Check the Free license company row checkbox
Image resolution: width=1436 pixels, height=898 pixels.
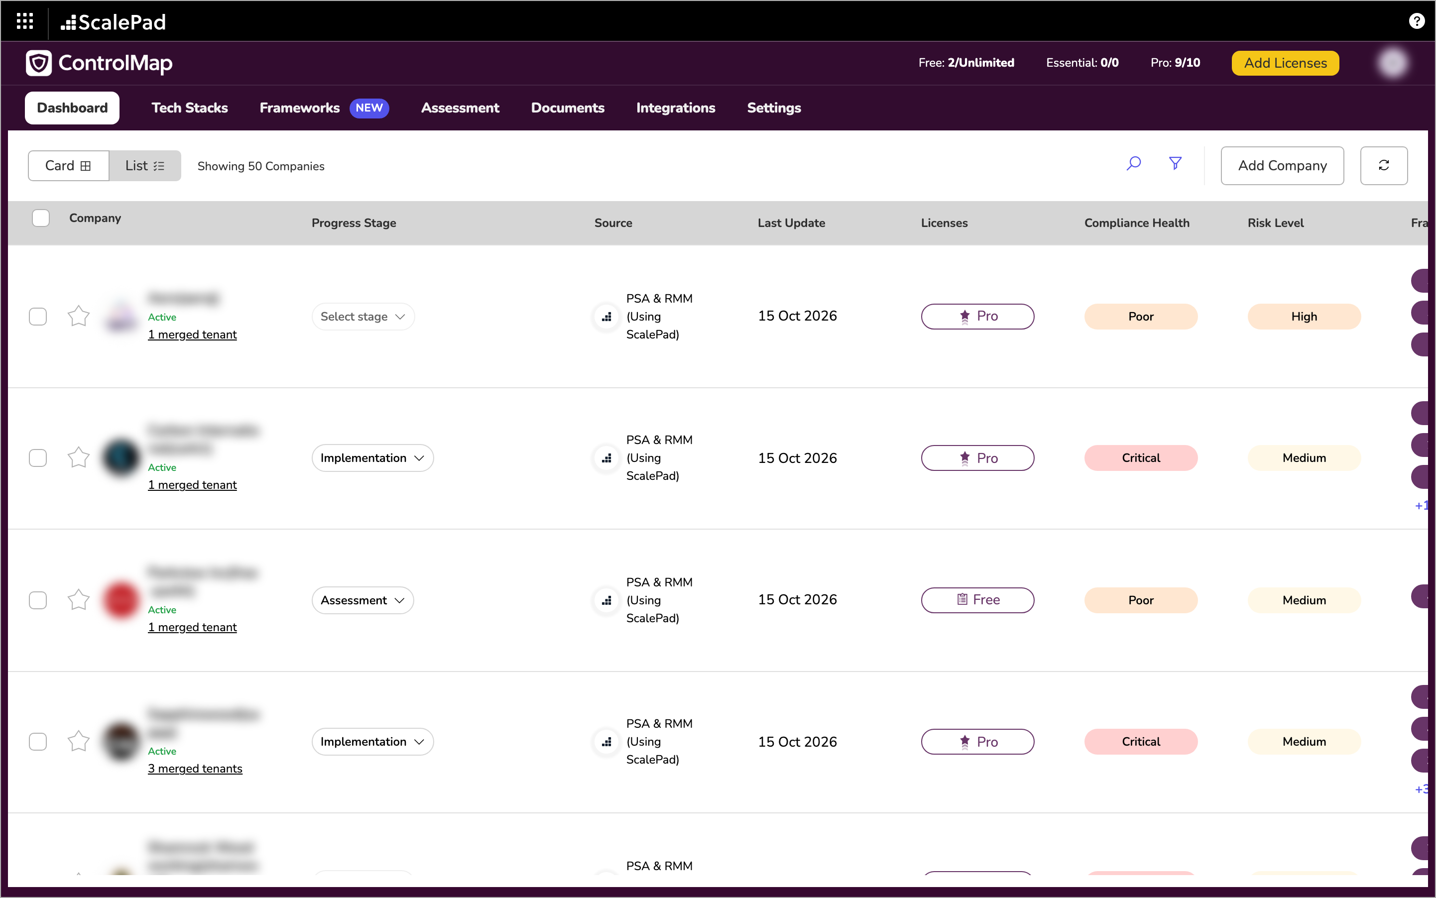(38, 600)
